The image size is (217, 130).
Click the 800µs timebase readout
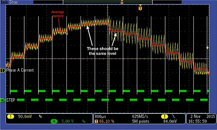[100, 117]
